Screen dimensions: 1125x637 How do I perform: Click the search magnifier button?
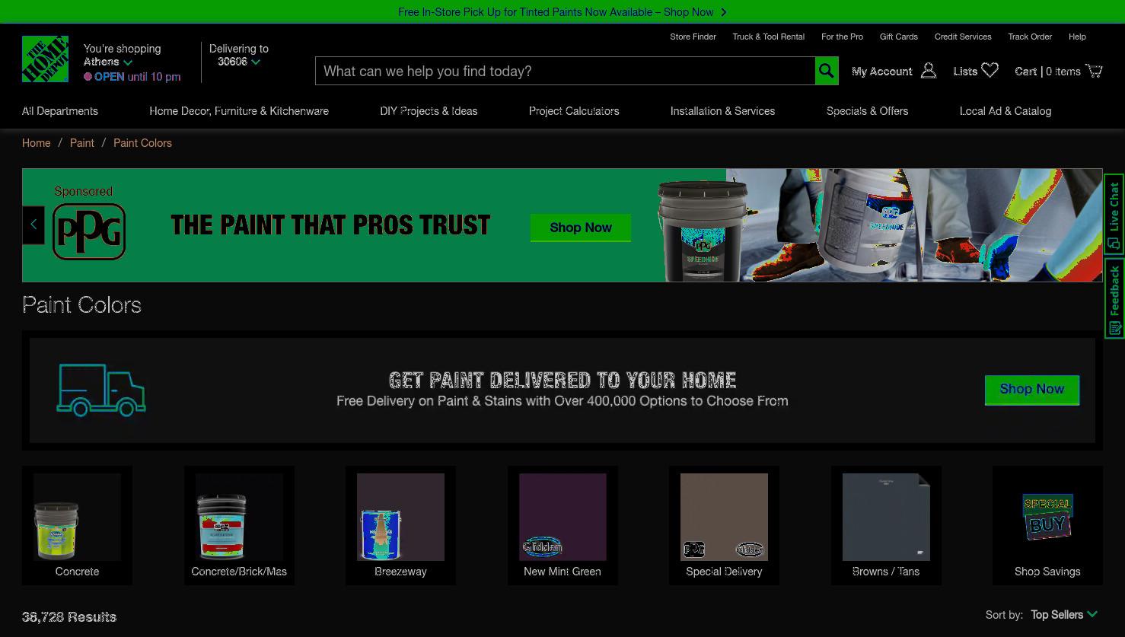click(x=826, y=71)
